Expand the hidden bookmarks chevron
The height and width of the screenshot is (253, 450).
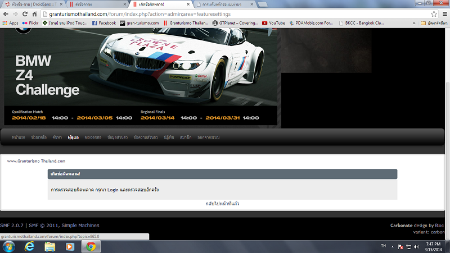tap(414, 23)
